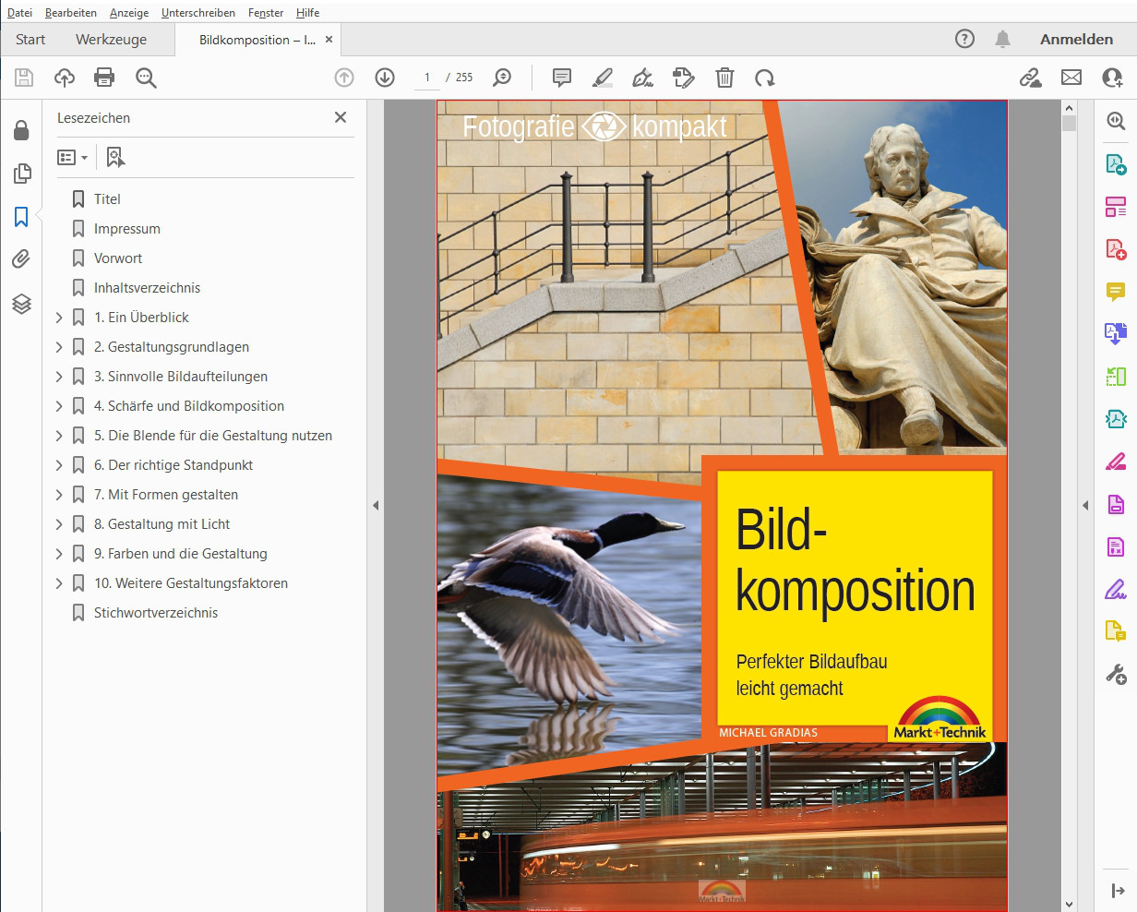
Task: Collapse the right tools pane
Action: coord(1085,505)
